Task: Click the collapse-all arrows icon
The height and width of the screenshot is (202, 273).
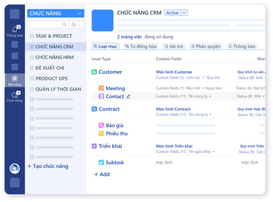Action: click(74, 25)
